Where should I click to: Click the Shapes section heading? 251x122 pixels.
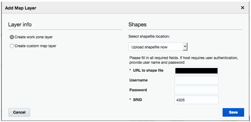137,25
